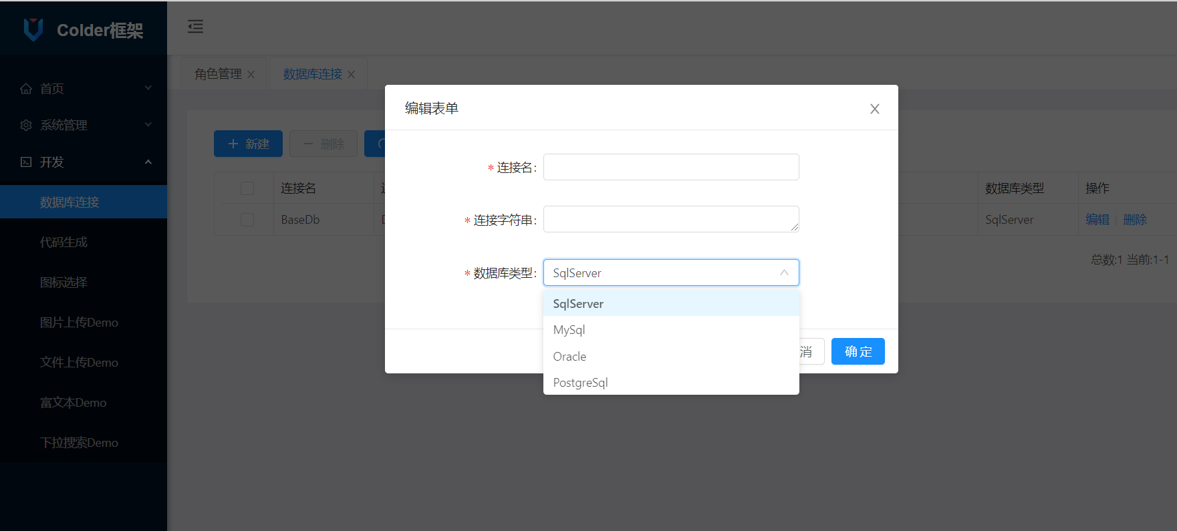Toggle the select-all checkbox in table header
Screen dimensions: 1177x531
coord(247,188)
